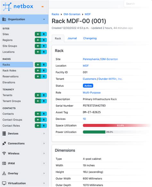Expand the Devices menu section
Image resolution: width=152 pixels, height=187 pixels.
click(24, 133)
